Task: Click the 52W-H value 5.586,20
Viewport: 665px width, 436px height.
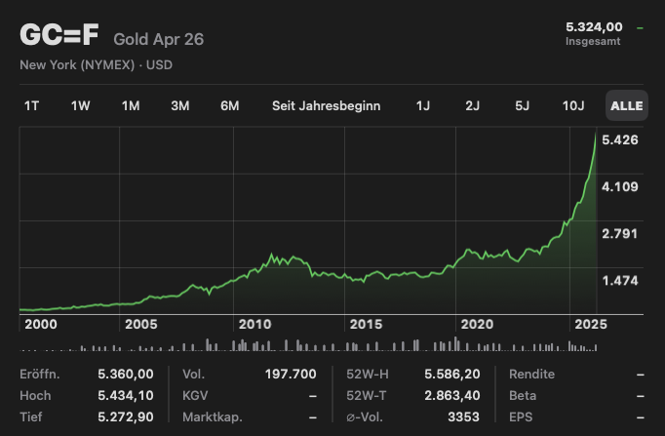Action: 452,375
